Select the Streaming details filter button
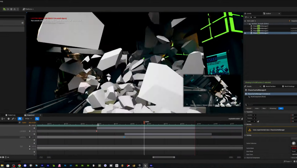Viewport: 297px width, 168px height. 273,108
